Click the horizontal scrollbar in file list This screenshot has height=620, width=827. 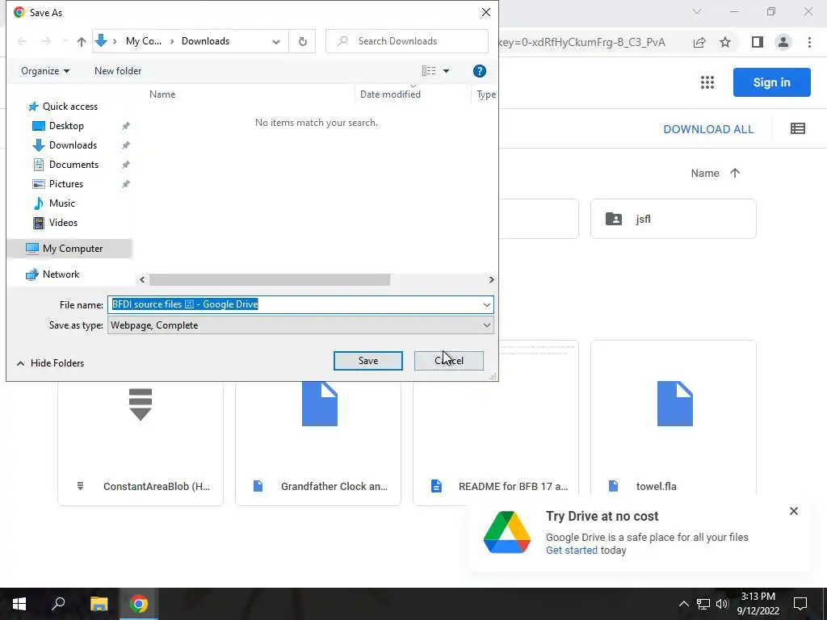coord(270,279)
